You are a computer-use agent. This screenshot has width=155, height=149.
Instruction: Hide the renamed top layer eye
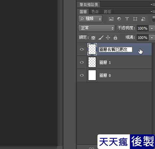(82, 49)
